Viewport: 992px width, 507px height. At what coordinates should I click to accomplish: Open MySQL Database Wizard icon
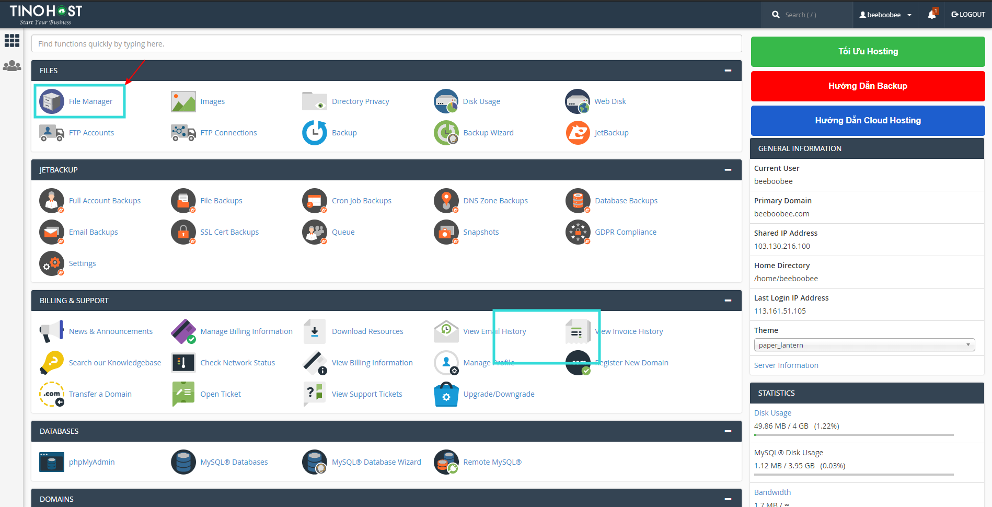(315, 462)
